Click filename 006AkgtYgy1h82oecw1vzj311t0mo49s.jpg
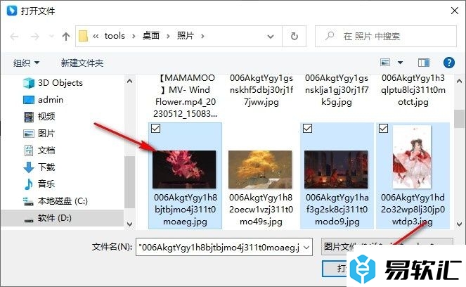 click(261, 210)
